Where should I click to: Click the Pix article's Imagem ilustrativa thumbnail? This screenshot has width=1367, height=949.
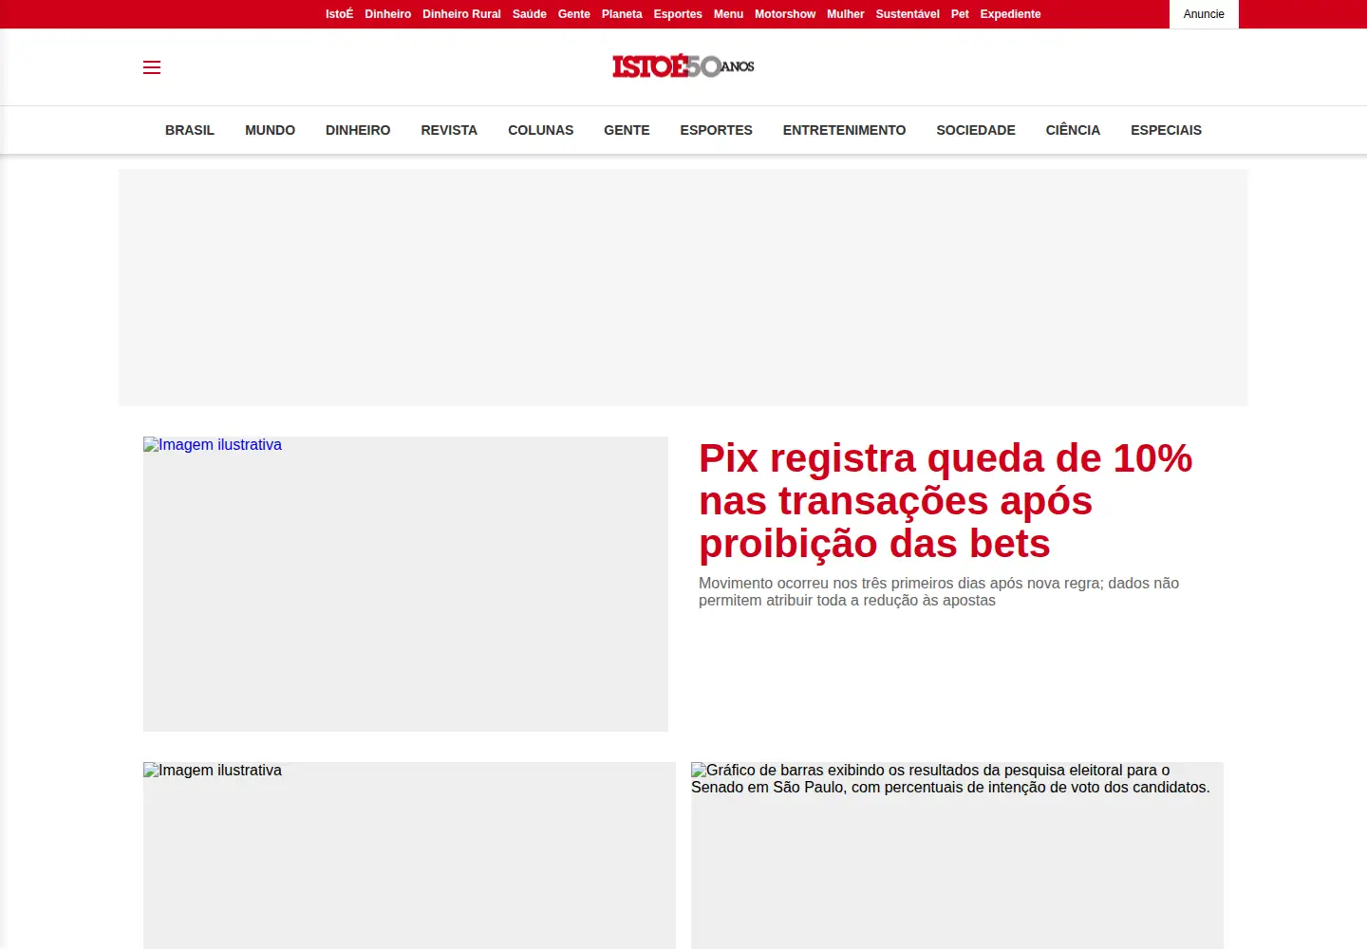tap(405, 584)
